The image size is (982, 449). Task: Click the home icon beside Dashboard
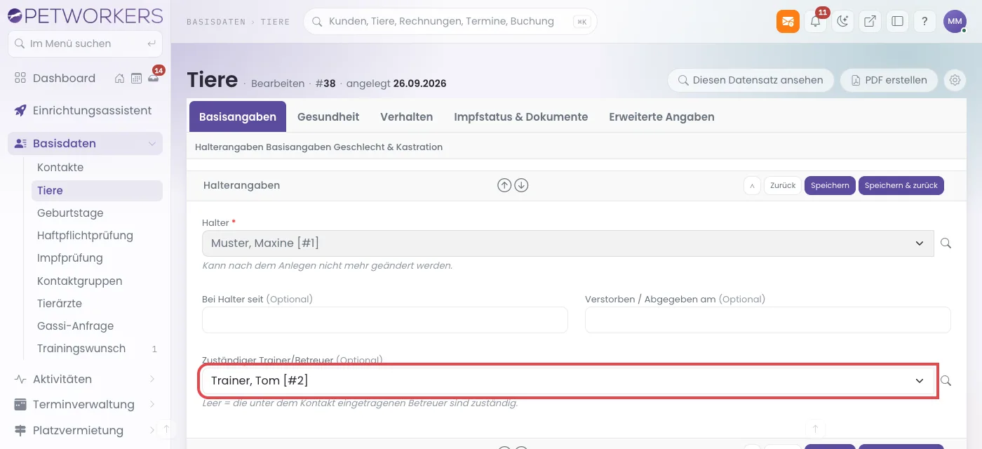coord(120,79)
